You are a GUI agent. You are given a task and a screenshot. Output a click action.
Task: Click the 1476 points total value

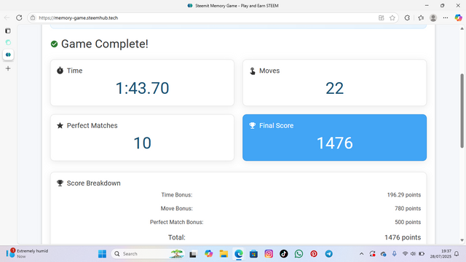403,237
